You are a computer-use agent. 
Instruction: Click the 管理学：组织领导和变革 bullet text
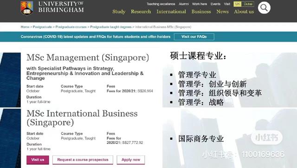click(x=220, y=93)
